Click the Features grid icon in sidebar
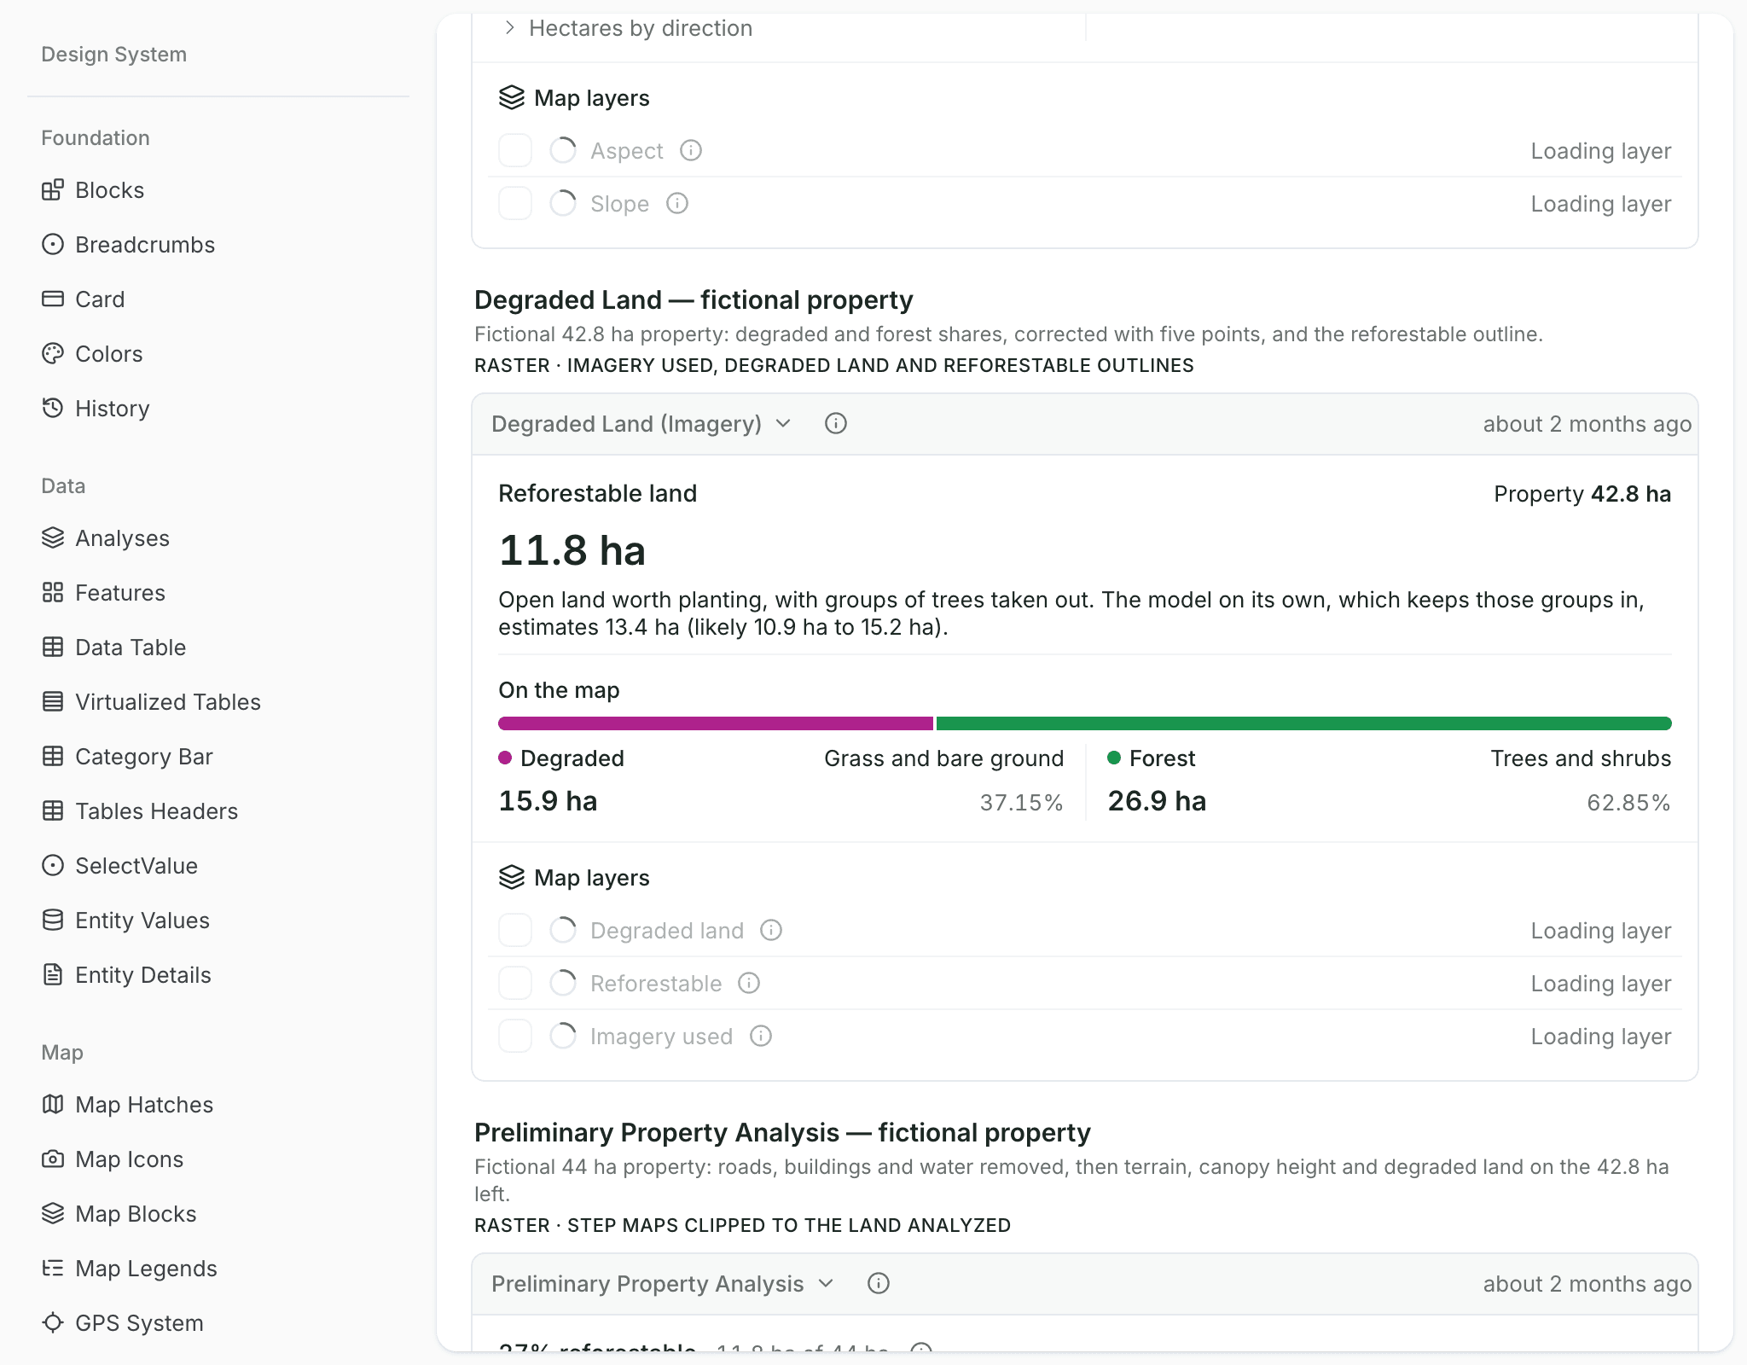 (53, 593)
